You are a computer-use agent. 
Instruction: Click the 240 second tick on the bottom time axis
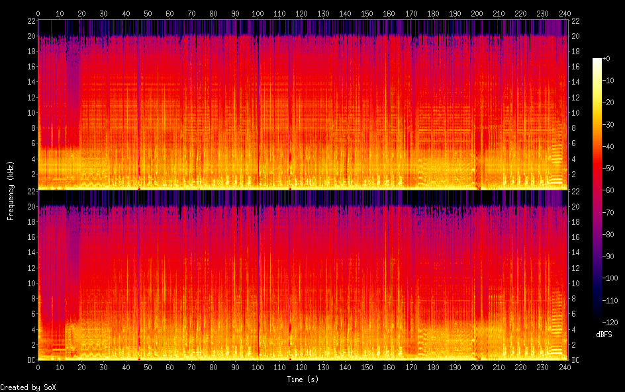pos(565,367)
